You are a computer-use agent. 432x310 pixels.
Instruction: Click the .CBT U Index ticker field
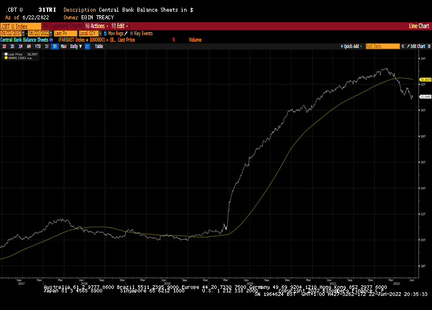(x=21, y=26)
